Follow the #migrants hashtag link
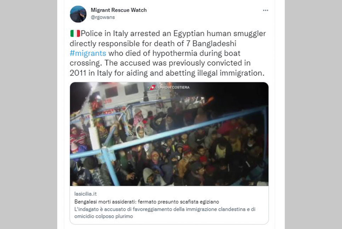342x229 pixels. tap(88, 53)
